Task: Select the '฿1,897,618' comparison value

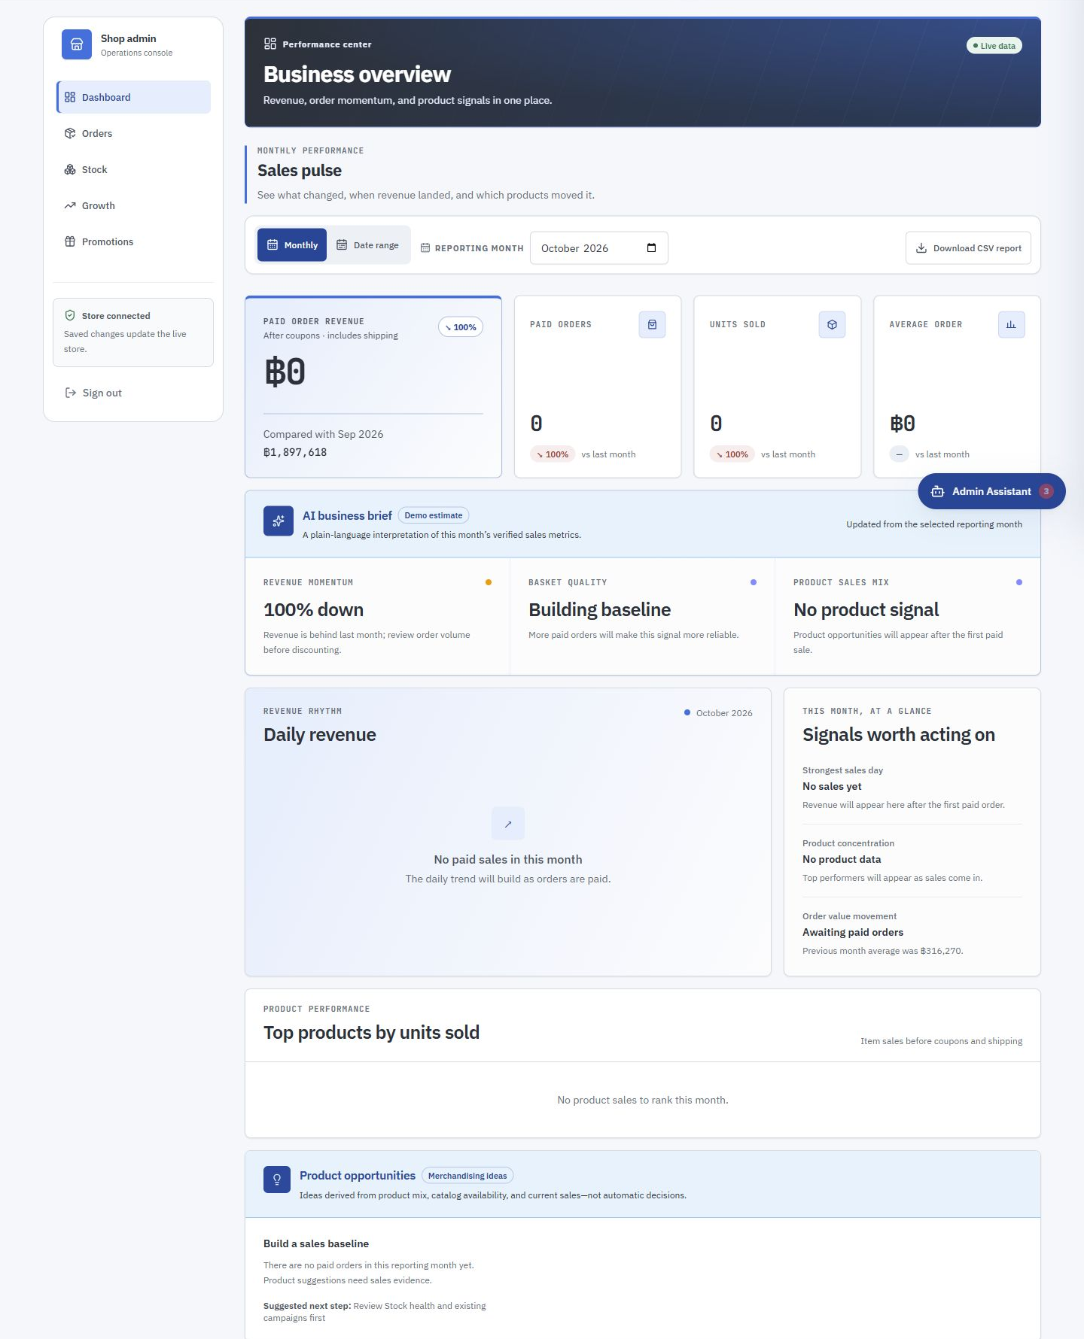Action: [295, 452]
